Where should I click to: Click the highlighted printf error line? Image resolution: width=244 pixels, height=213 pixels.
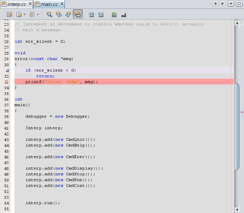(124, 82)
